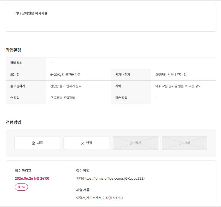
Task: Click the 전형방법 section heading
Action: [x=13, y=122]
